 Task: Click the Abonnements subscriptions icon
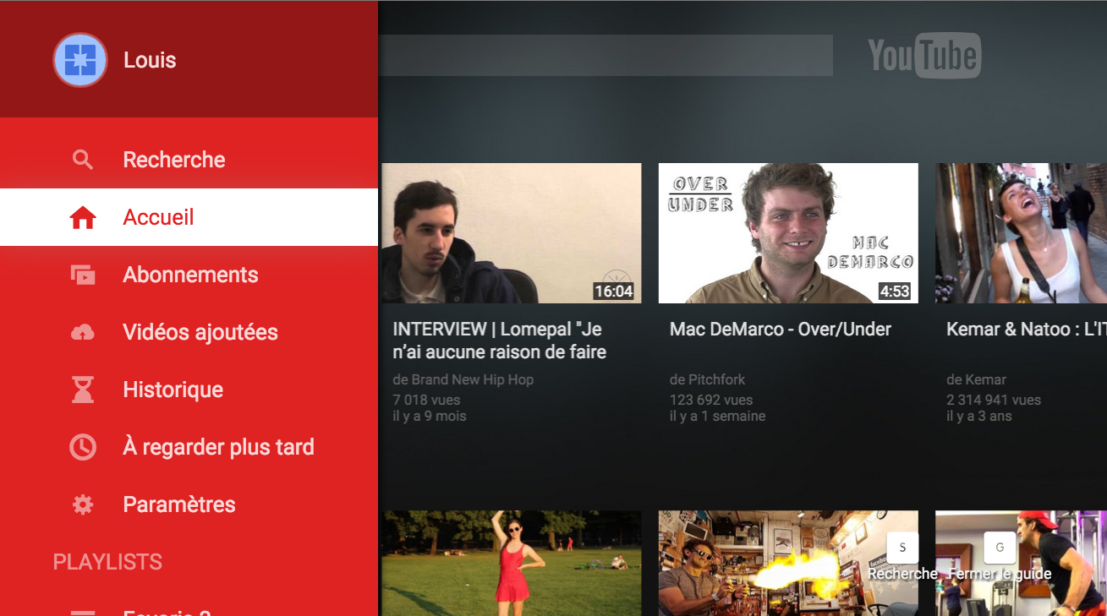pyautogui.click(x=83, y=275)
